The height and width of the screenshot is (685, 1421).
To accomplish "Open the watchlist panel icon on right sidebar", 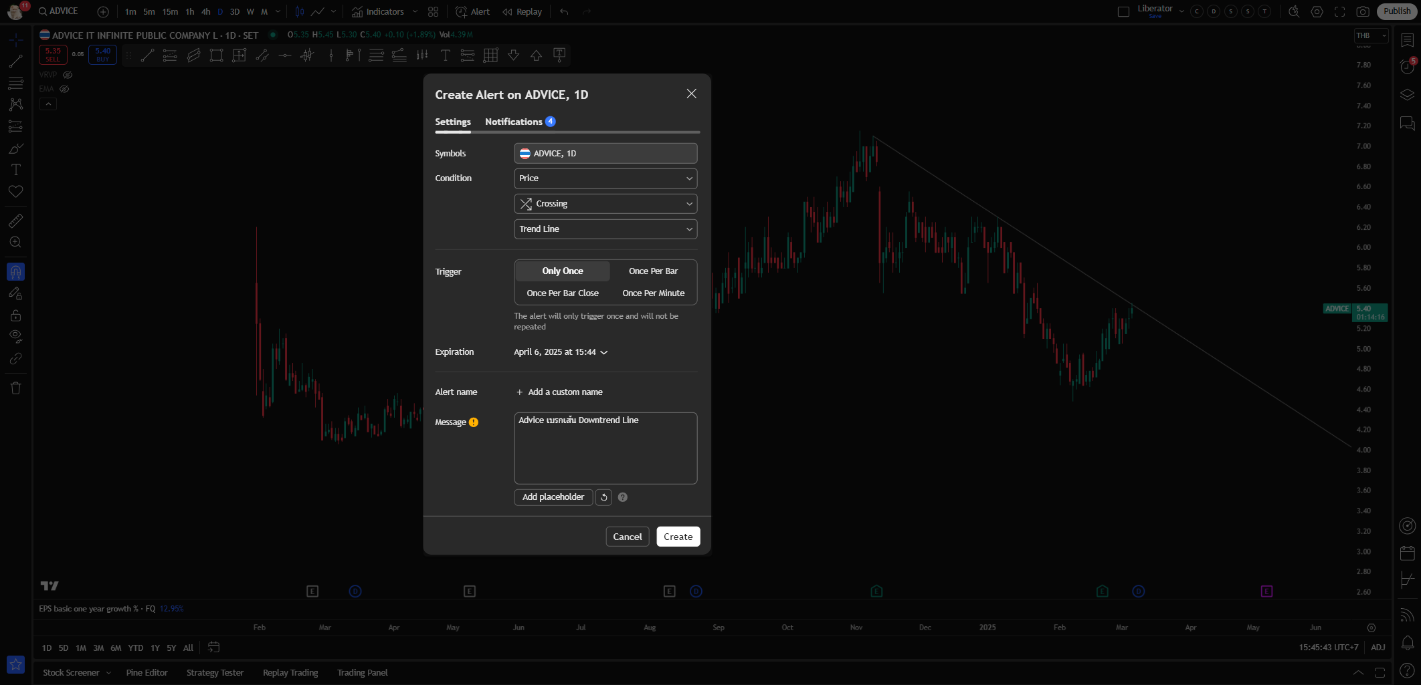I will (x=1408, y=40).
